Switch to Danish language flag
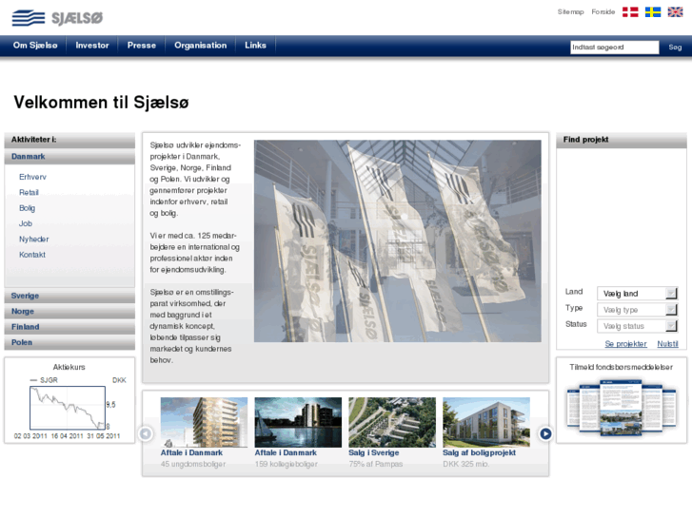The height and width of the screenshot is (518, 692). [x=630, y=12]
